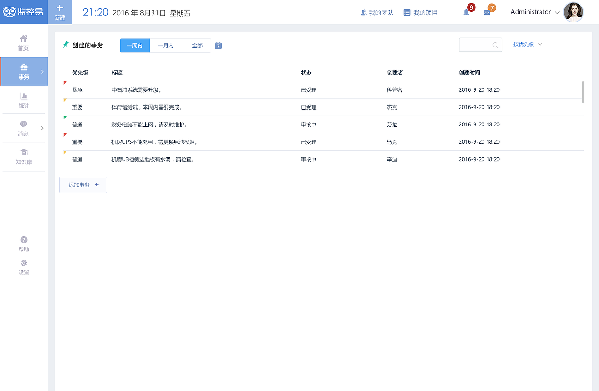Click the 标题 column header

117,73
